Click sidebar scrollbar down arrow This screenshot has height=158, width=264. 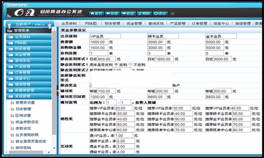click(x=54, y=148)
